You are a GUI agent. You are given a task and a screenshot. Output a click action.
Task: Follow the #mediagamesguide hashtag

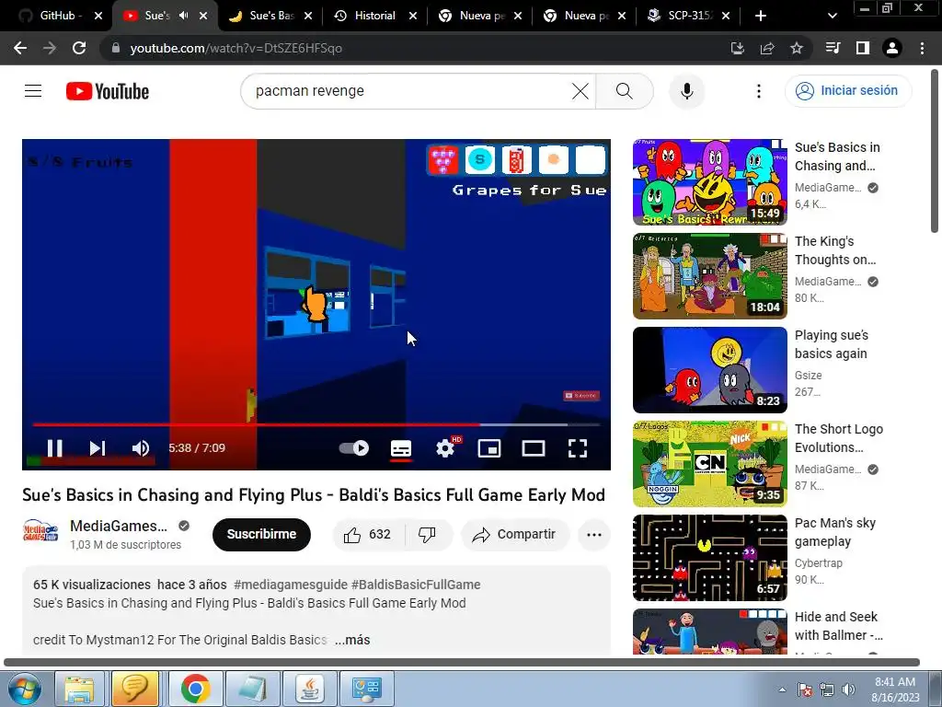291,585
